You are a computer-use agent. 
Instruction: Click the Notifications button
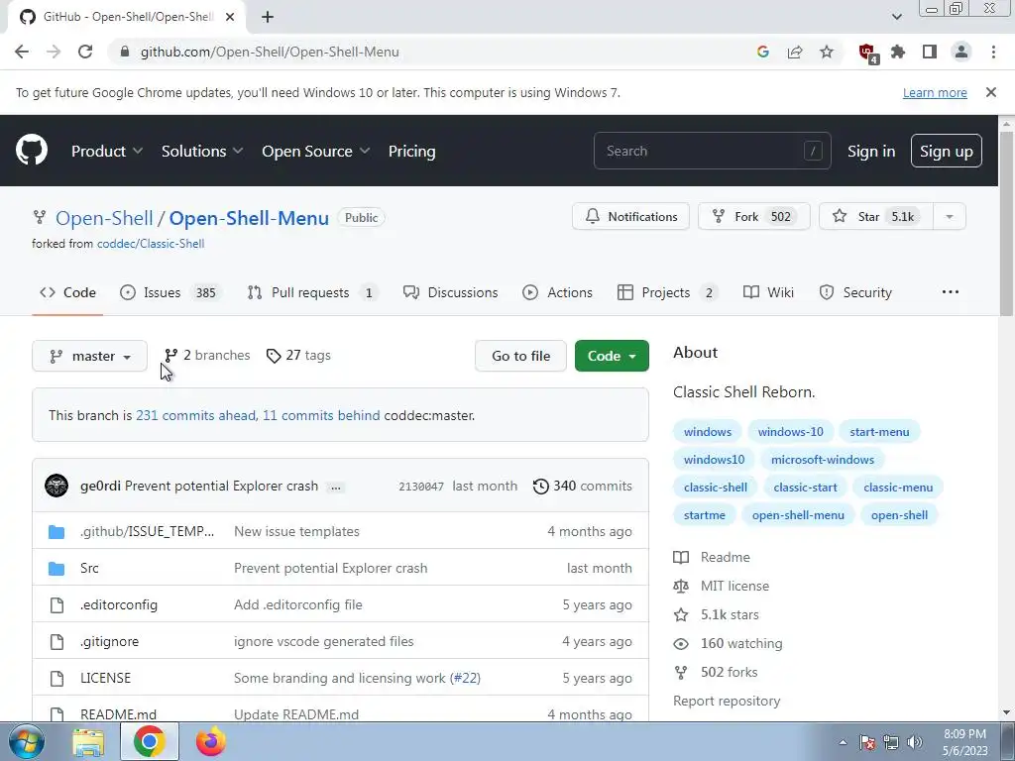coord(630,217)
